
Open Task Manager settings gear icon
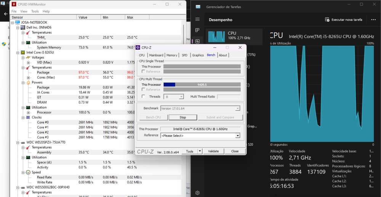(x=197, y=193)
